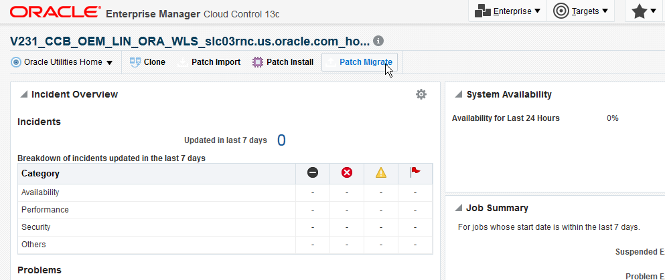
Task: Click the Patch Import button
Action: tap(209, 62)
